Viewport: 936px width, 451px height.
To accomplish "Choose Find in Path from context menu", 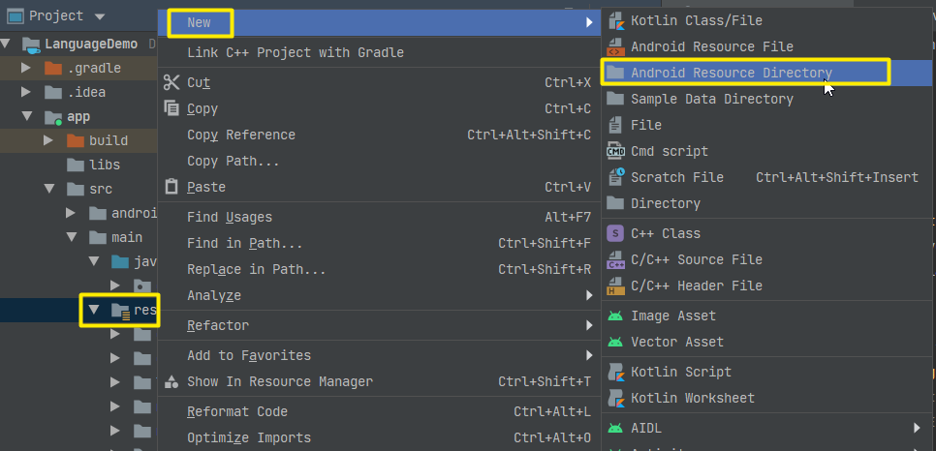I will 244,244.
